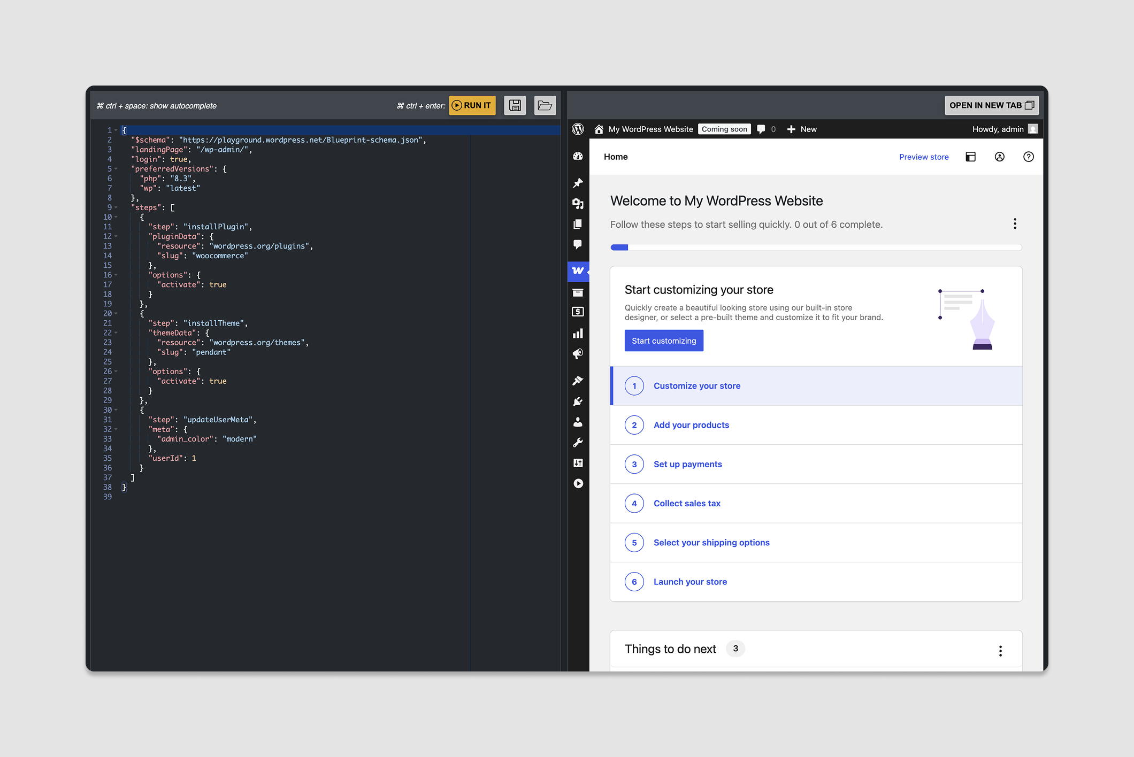Fold the steps array at line 9
This screenshot has height=757, width=1134.
[116, 207]
